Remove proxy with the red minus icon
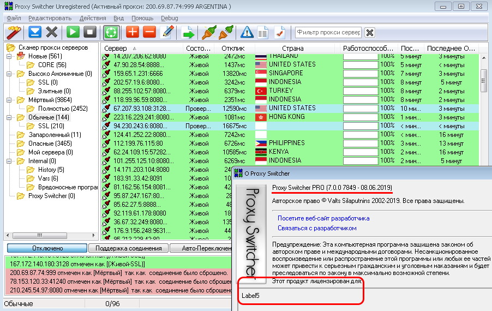Screen dimensions: 492x311 (149, 32)
